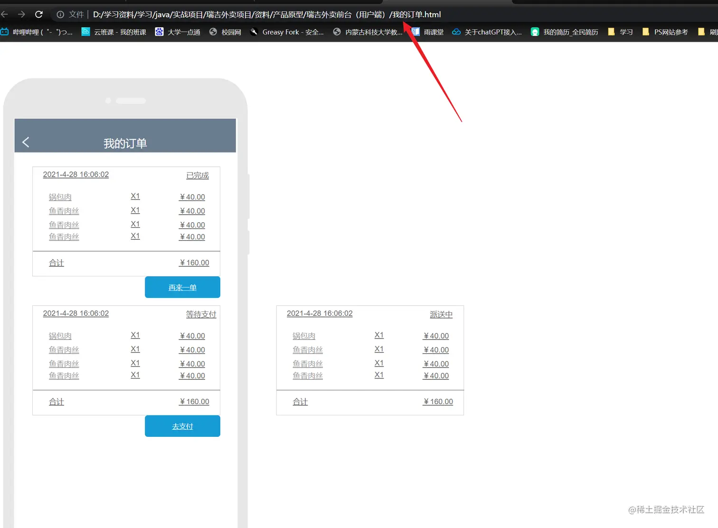Click 合计 label in the 已完成 order
The width and height of the screenshot is (718, 528).
coord(57,263)
